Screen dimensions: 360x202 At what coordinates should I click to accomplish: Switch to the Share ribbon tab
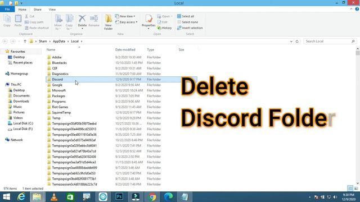tap(38, 10)
